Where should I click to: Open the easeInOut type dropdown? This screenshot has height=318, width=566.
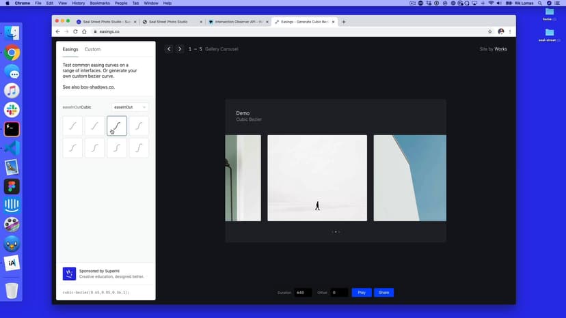(x=130, y=107)
